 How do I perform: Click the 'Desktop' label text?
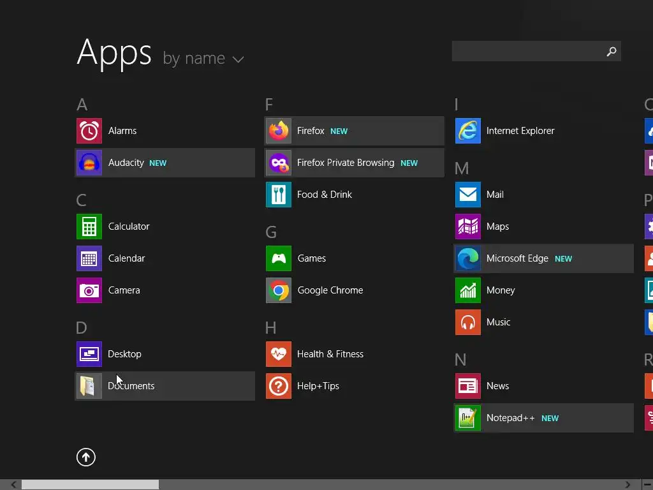[x=124, y=354]
